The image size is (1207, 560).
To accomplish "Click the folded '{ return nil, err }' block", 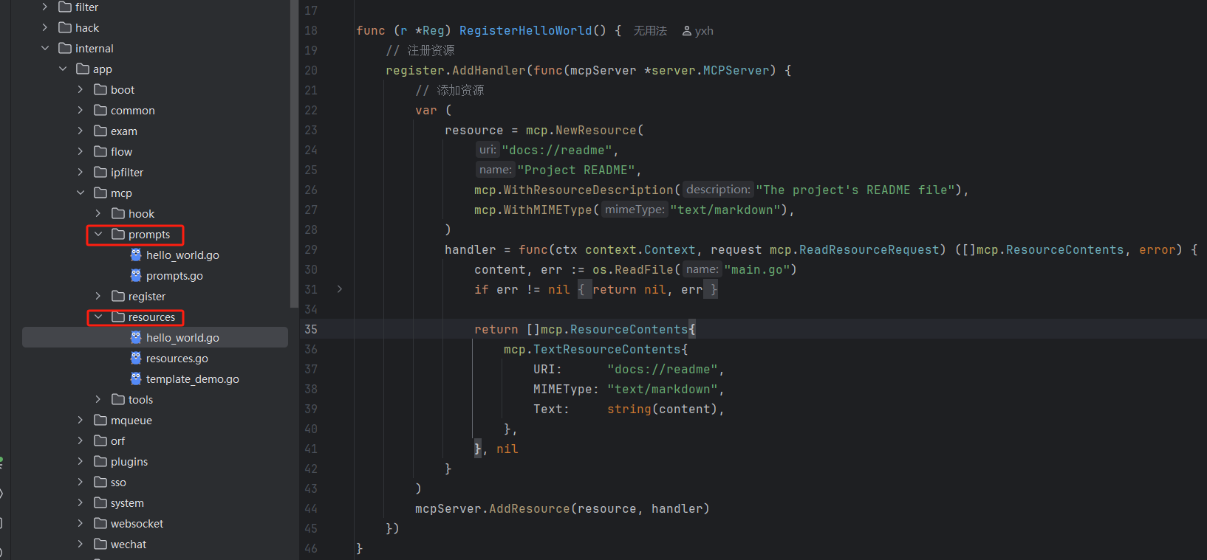I will pyautogui.click(x=647, y=289).
